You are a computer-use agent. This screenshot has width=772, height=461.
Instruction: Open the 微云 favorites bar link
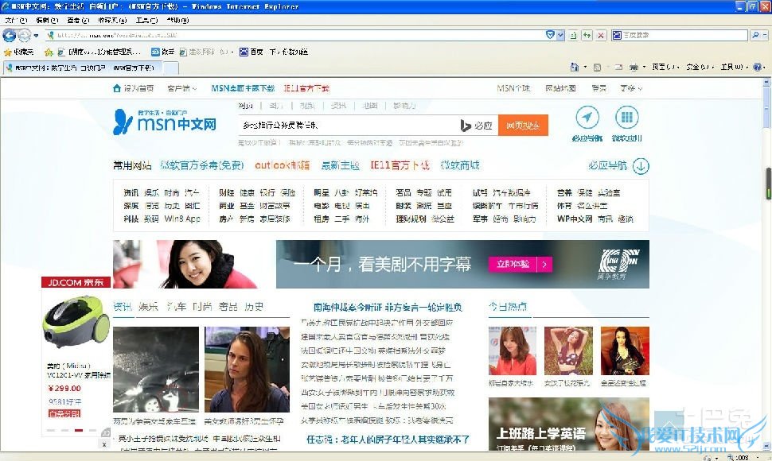pyautogui.click(x=162, y=52)
